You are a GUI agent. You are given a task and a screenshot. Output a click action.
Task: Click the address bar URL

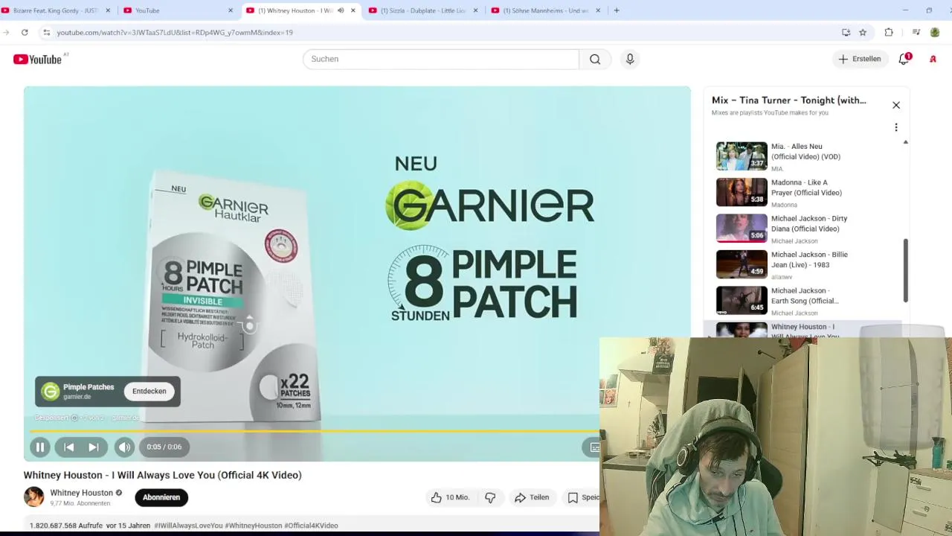[175, 33]
